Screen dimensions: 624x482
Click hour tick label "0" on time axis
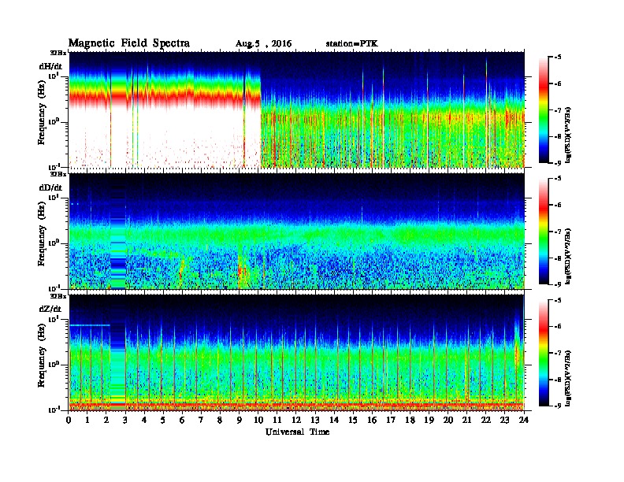point(69,421)
